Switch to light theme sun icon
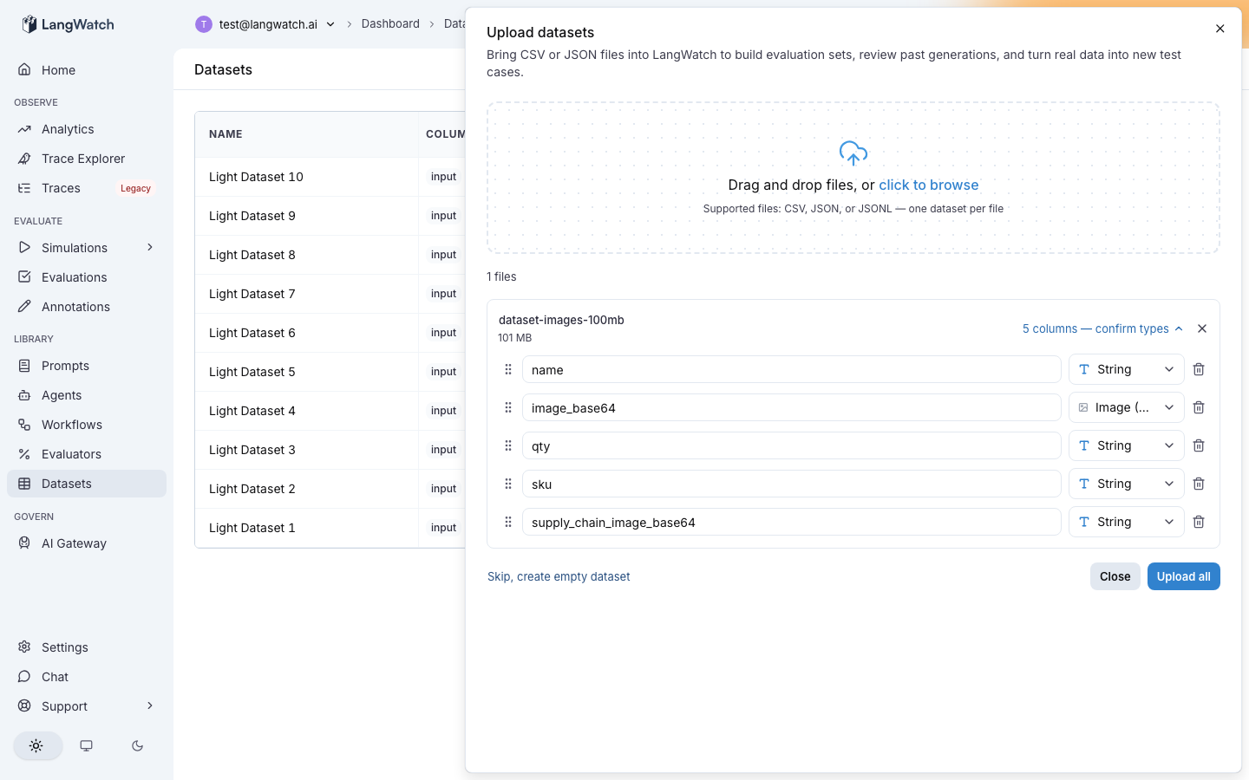Screen dimensions: 1249x780 [36, 745]
